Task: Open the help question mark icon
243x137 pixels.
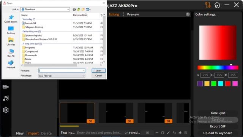Action: pos(188,14)
